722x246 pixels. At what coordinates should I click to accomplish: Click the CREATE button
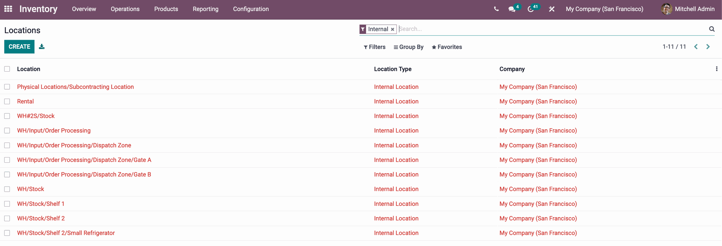click(19, 46)
